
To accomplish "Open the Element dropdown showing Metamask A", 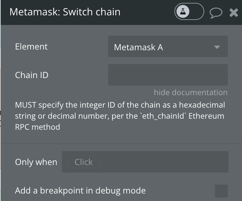I will pyautogui.click(x=168, y=46).
